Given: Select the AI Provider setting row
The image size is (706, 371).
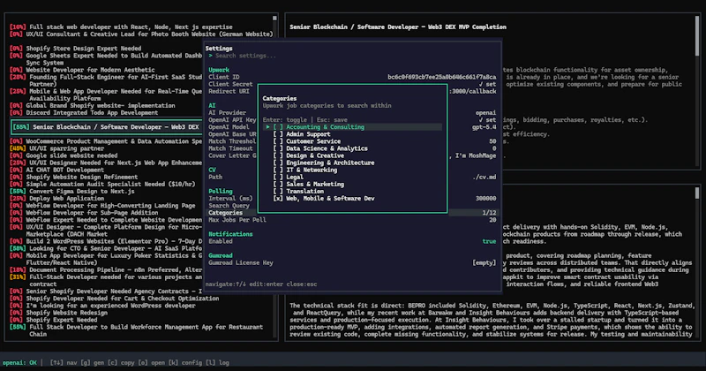Looking at the screenshot, I should point(352,113).
